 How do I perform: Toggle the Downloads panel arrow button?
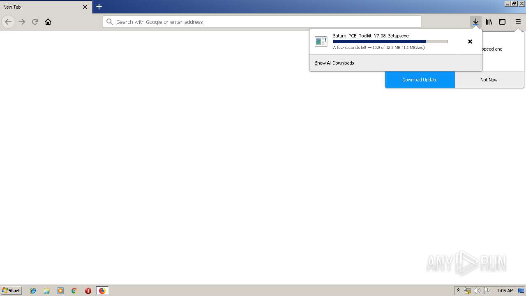pos(475,22)
